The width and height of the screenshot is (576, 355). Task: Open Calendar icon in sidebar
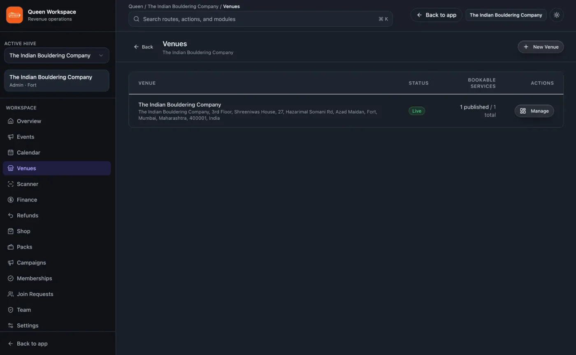click(x=11, y=153)
